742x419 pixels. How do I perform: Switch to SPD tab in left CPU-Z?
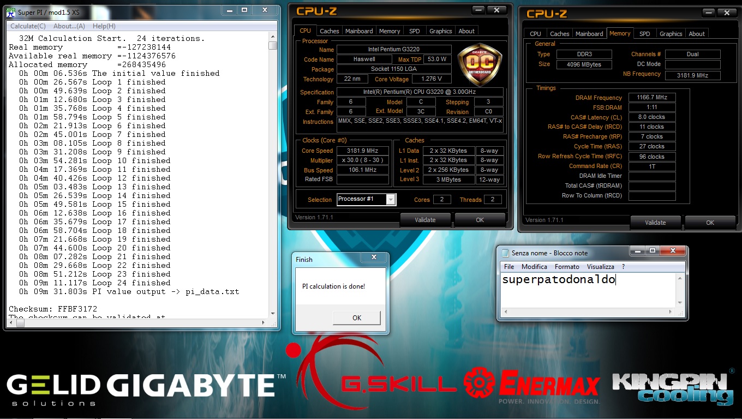415,31
